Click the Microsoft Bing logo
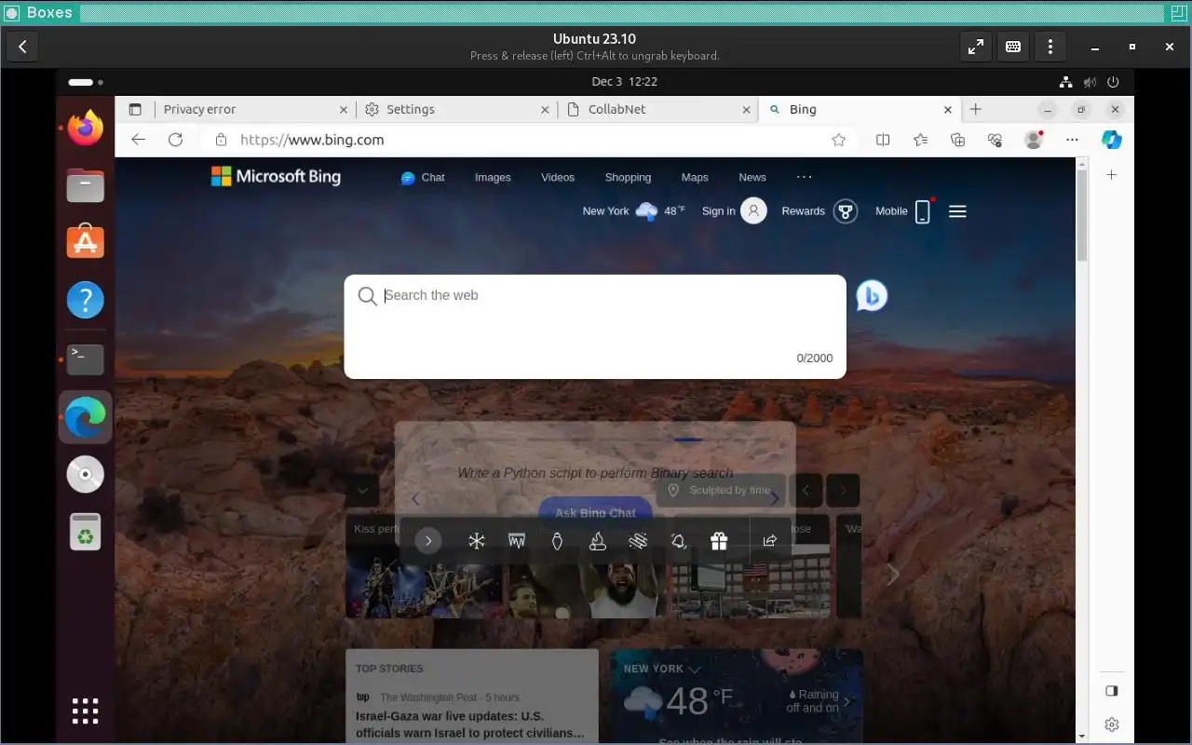Screen dimensions: 1192x745 (276, 176)
